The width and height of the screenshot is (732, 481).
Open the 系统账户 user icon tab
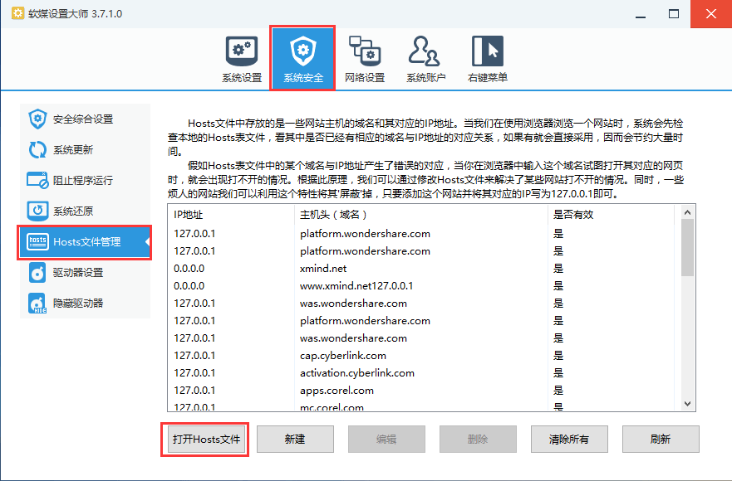pyautogui.click(x=425, y=59)
